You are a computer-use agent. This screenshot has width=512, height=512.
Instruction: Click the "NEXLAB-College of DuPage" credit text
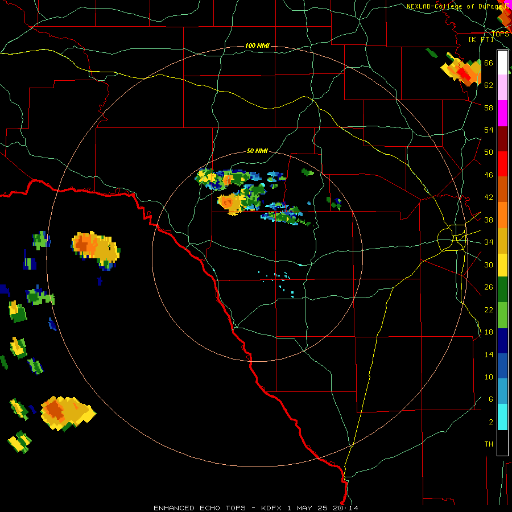point(455,6)
